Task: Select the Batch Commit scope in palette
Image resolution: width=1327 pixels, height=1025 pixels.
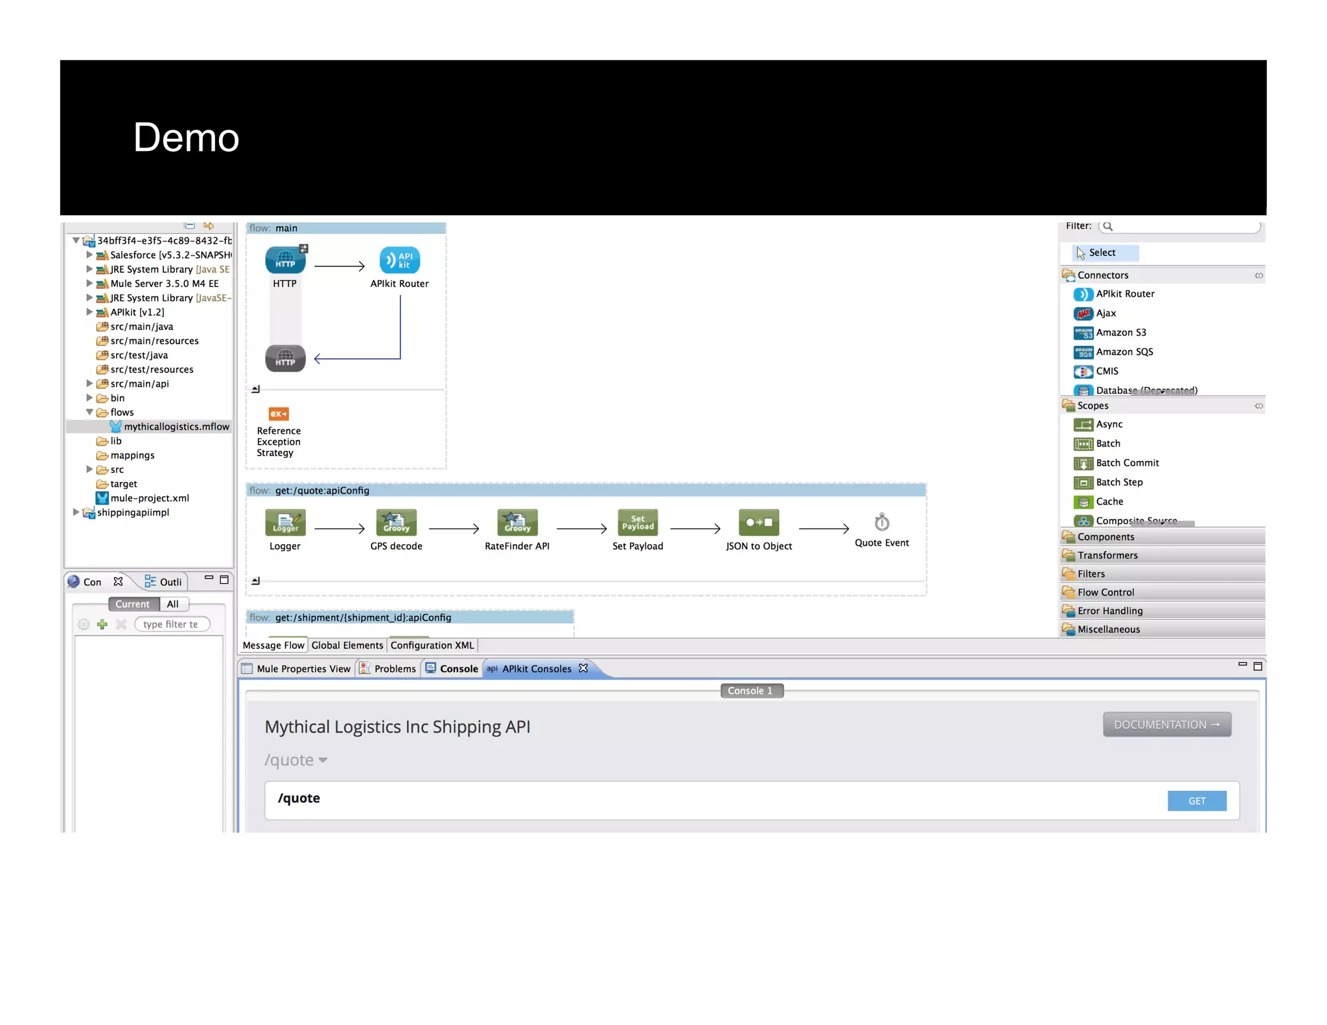Action: pos(1127,463)
